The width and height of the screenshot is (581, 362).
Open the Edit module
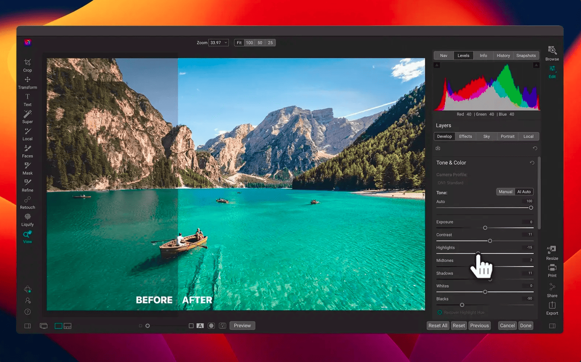[x=552, y=72]
